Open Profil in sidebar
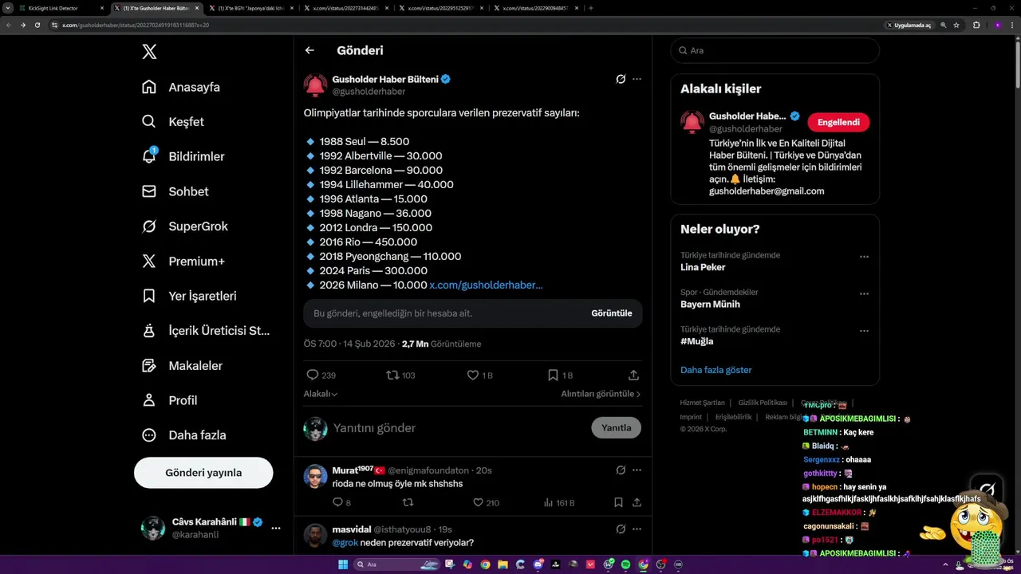 [170, 400]
